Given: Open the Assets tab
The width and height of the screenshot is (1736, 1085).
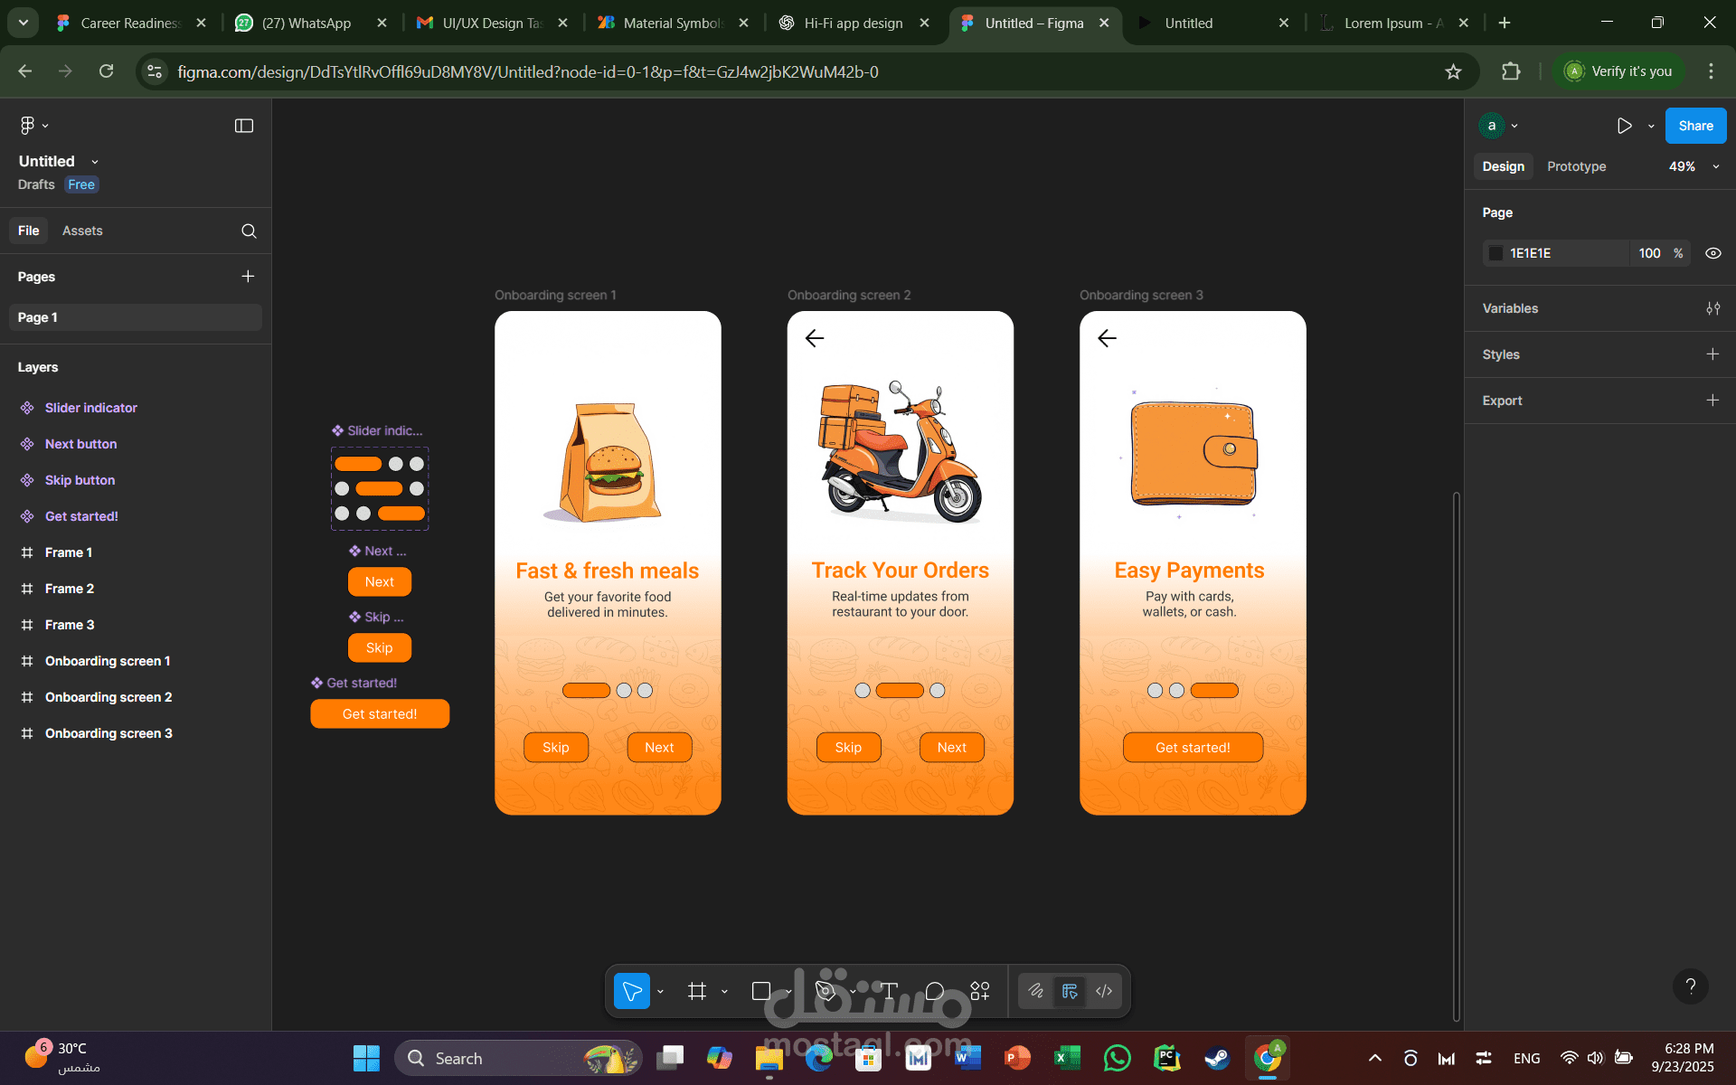Looking at the screenshot, I should (x=82, y=231).
